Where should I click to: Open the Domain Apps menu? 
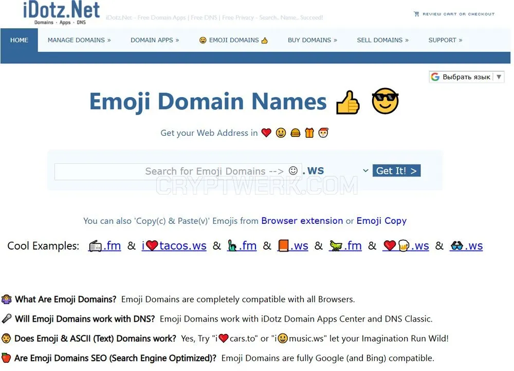(x=155, y=40)
